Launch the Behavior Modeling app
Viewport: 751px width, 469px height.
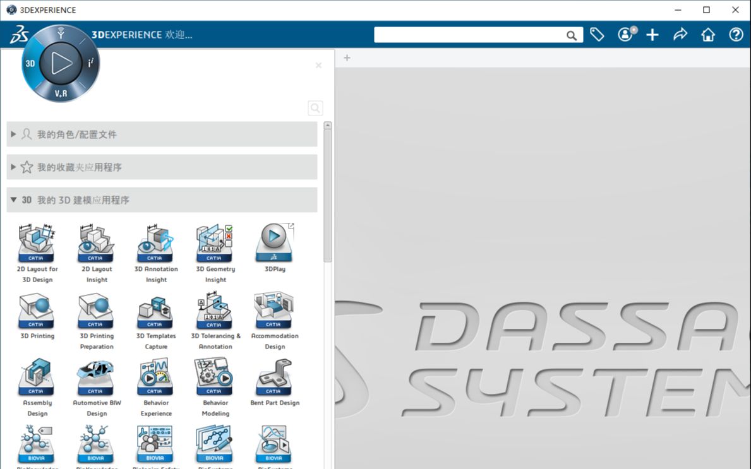215,387
